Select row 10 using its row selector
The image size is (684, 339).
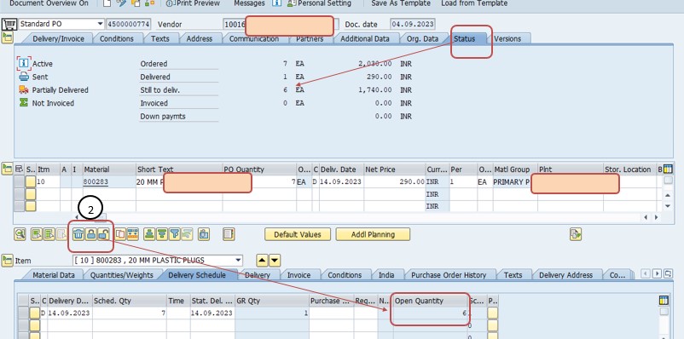pyautogui.click(x=20, y=181)
